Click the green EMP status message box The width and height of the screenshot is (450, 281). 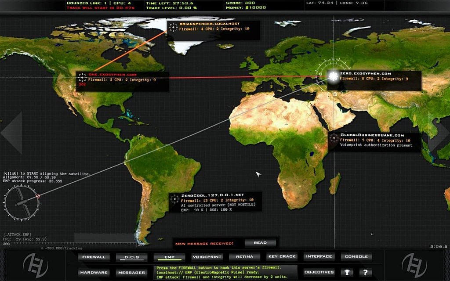click(226, 272)
